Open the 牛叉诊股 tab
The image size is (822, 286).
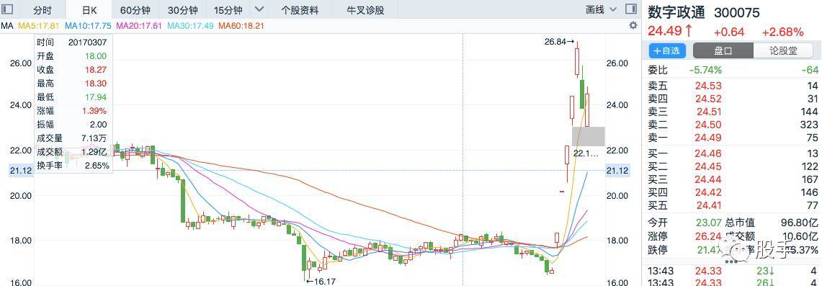pyautogui.click(x=365, y=10)
